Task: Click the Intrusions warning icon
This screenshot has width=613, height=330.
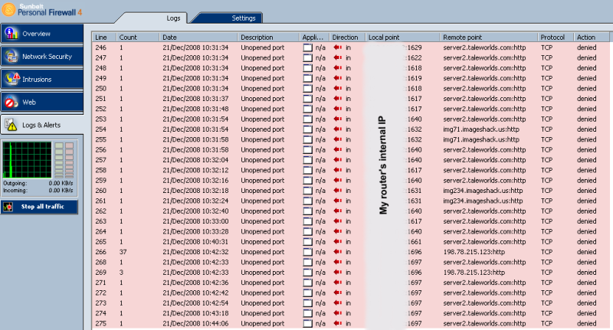Action: click(x=12, y=80)
